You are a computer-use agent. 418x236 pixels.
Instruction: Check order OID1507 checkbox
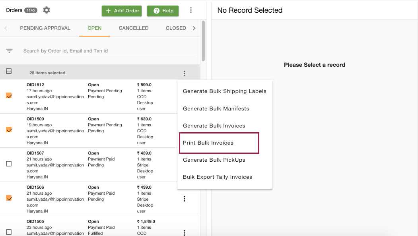point(9,164)
